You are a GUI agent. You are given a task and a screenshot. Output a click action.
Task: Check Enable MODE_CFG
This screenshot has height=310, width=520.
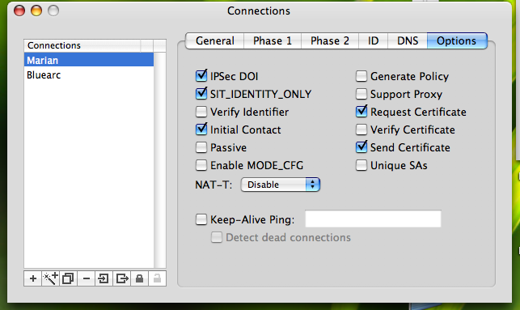coord(201,165)
